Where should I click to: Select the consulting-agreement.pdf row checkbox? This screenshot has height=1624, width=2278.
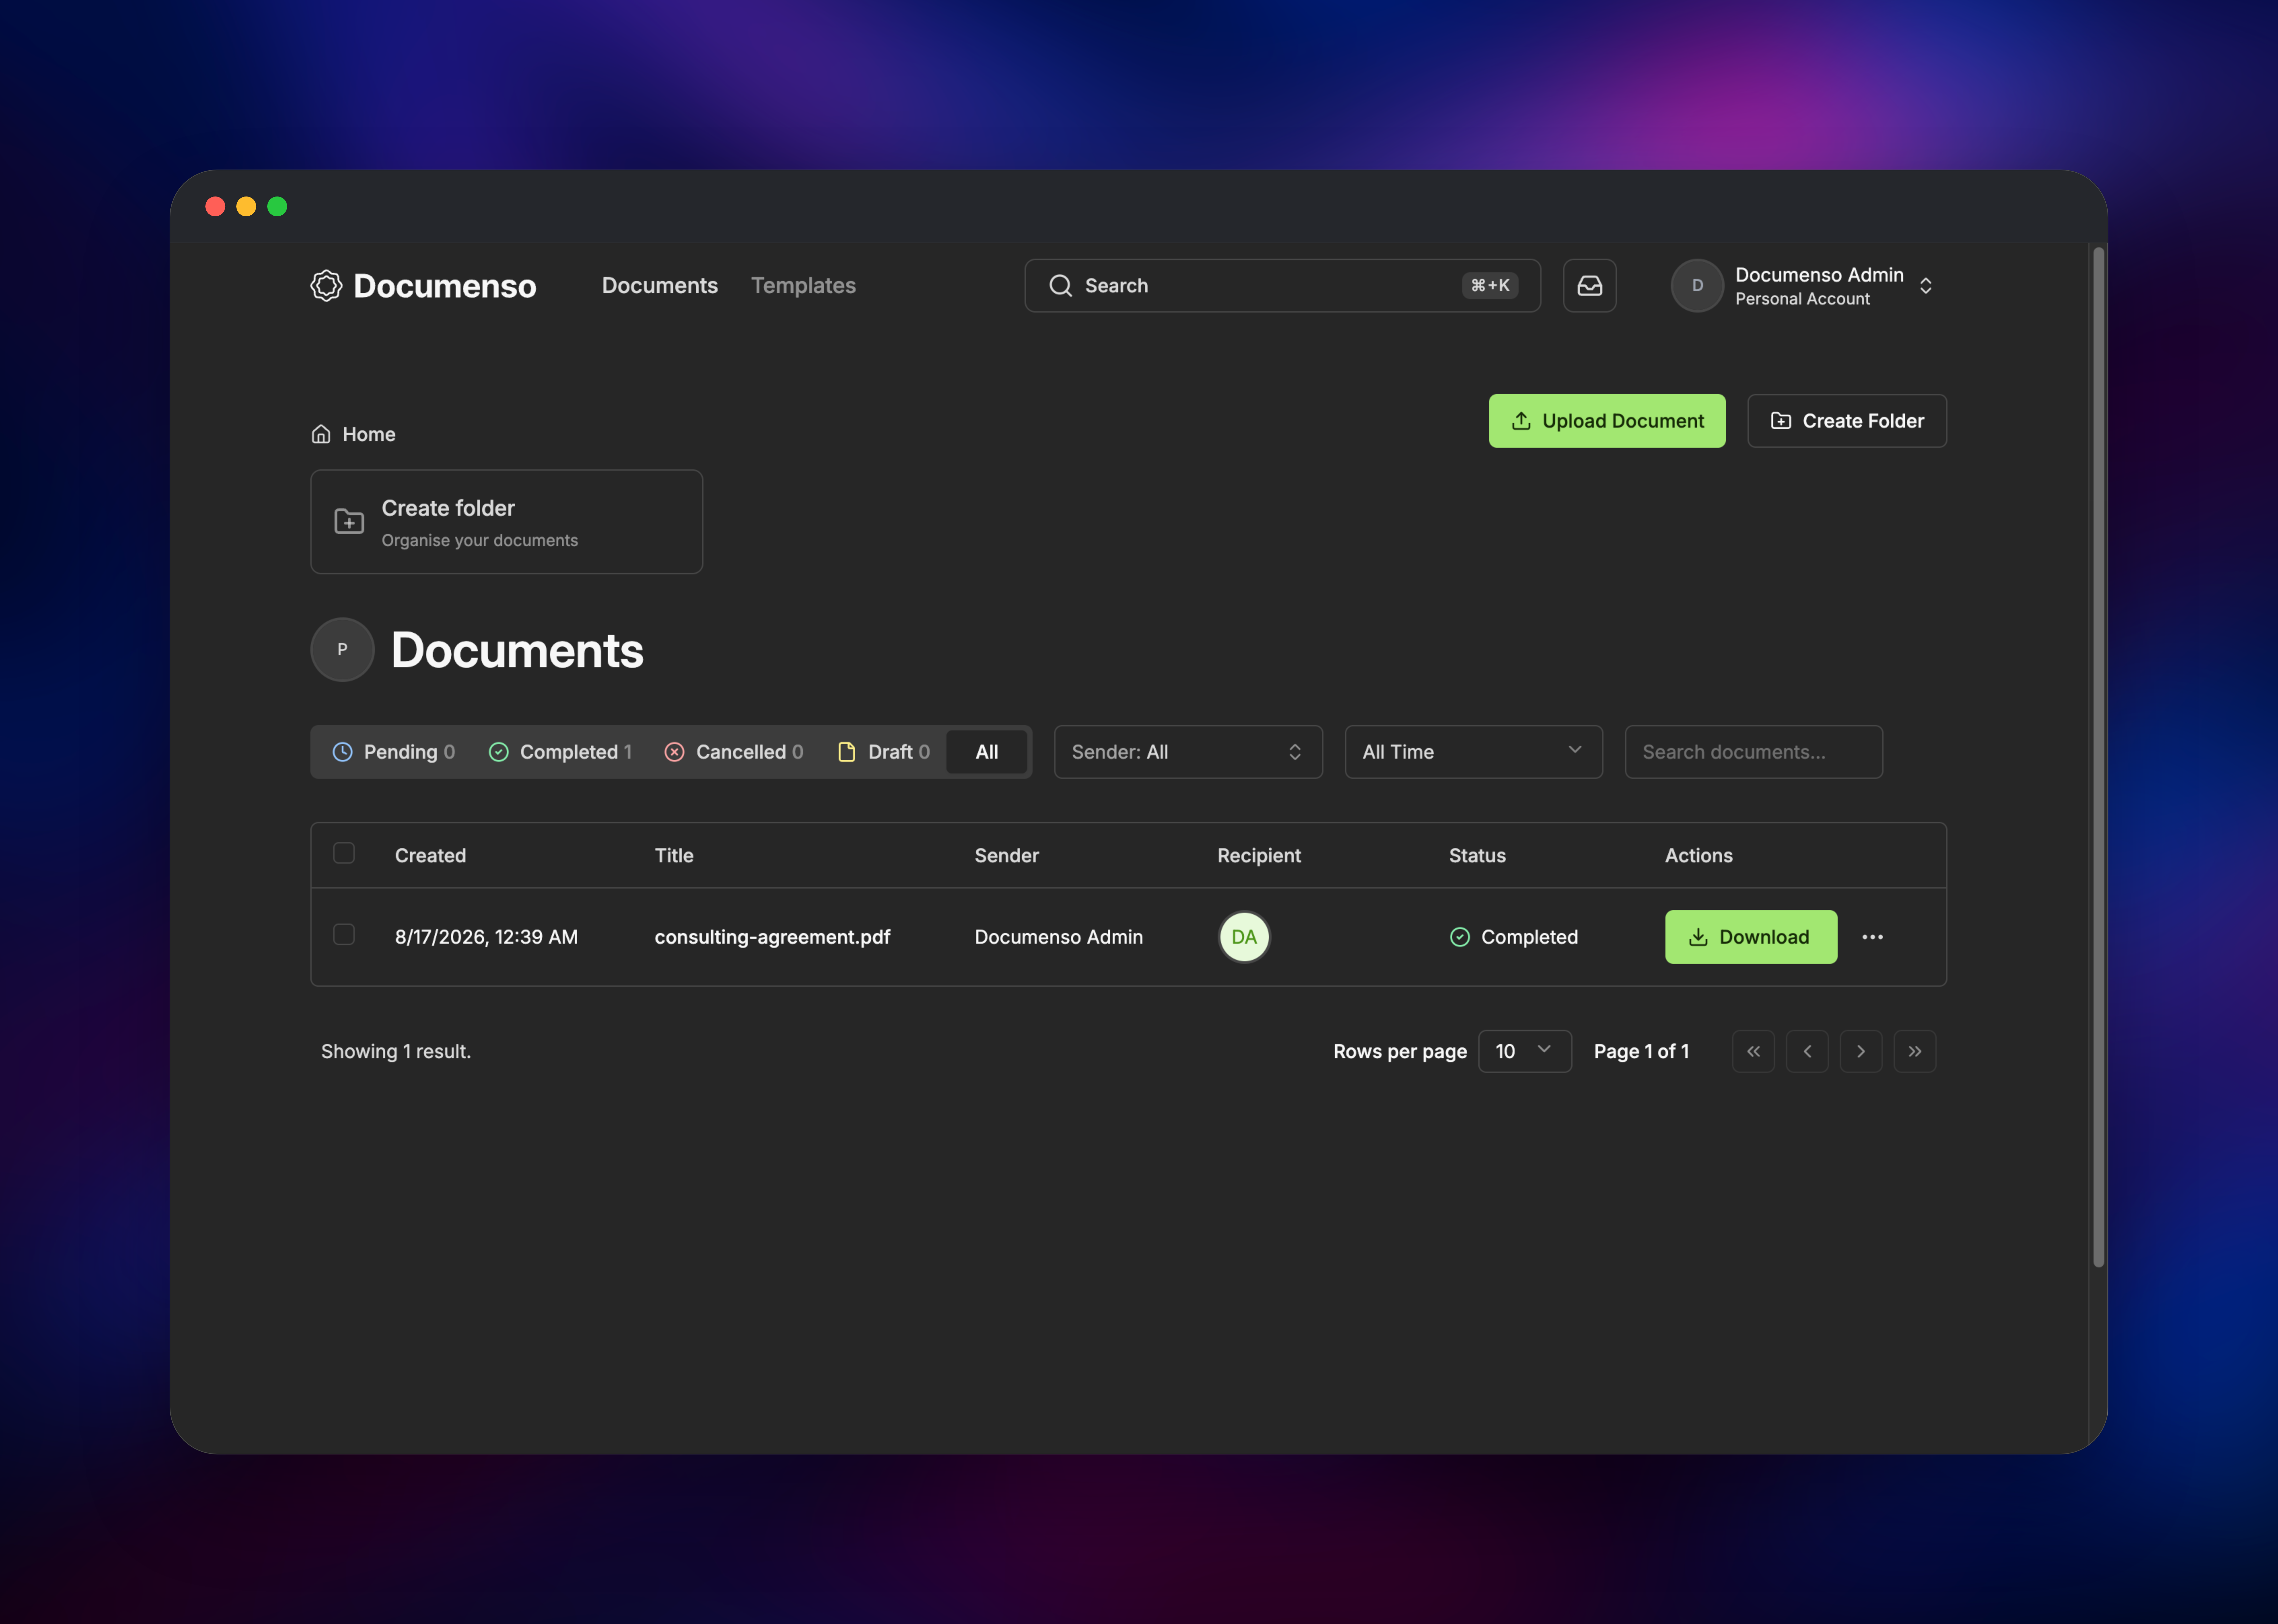[x=344, y=934]
